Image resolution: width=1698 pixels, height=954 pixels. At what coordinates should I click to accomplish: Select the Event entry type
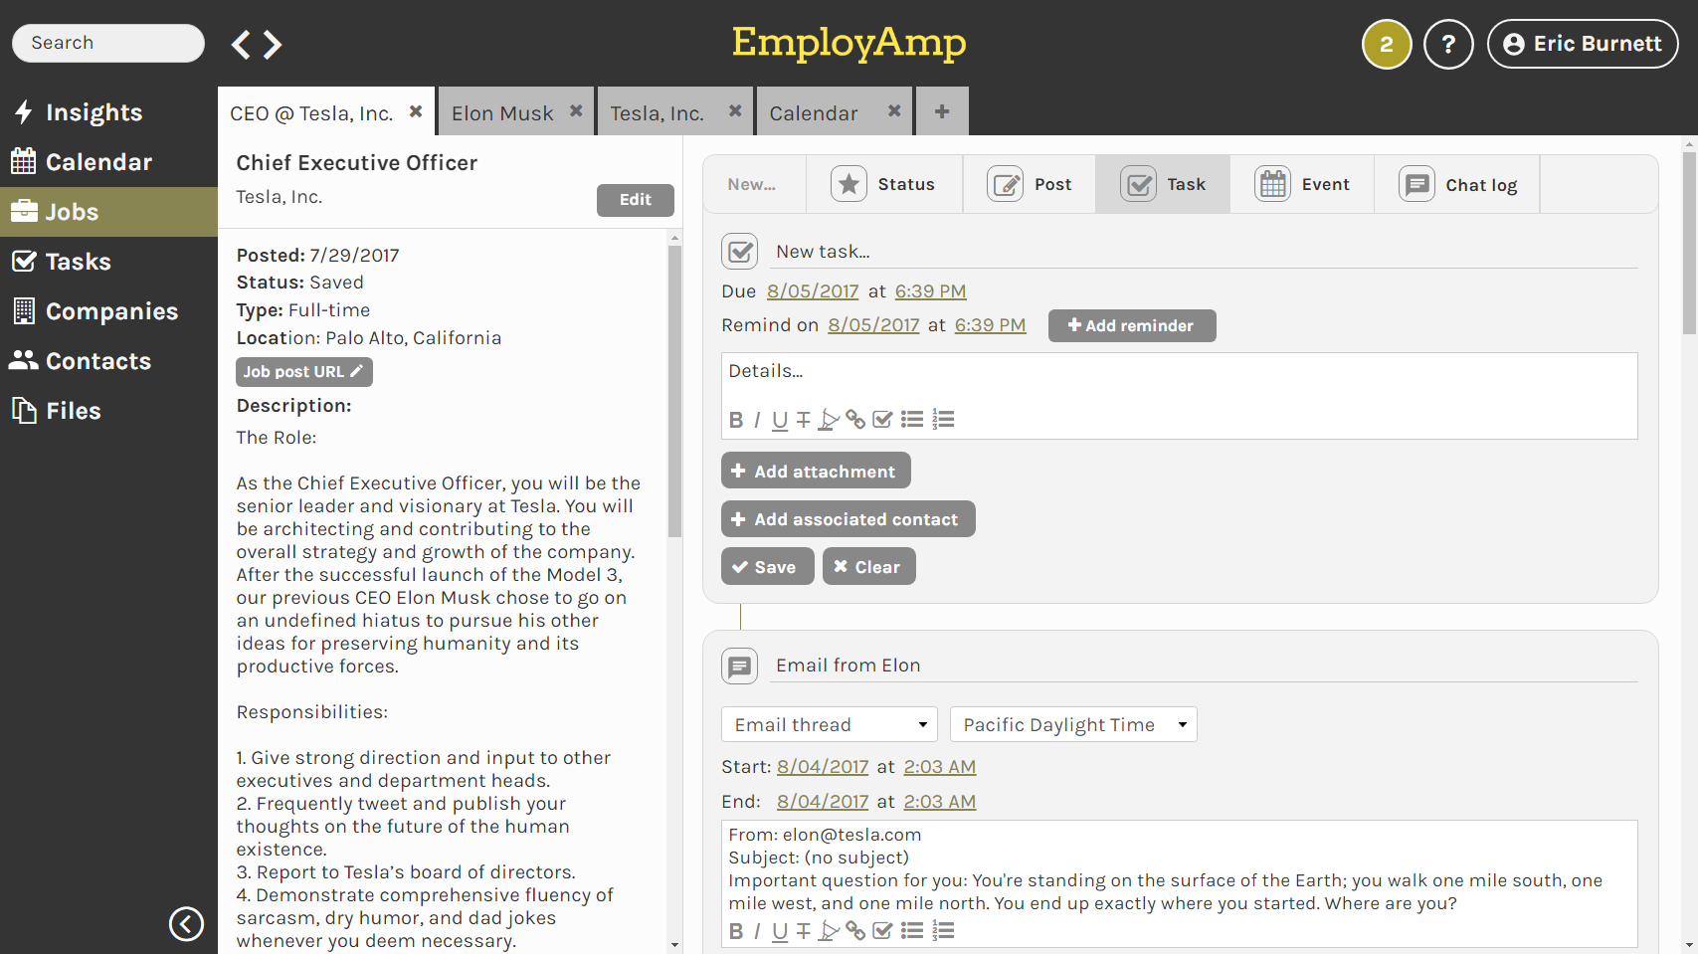click(1302, 184)
